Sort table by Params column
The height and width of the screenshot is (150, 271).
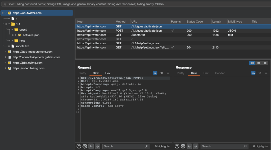pyautogui.click(x=178, y=22)
